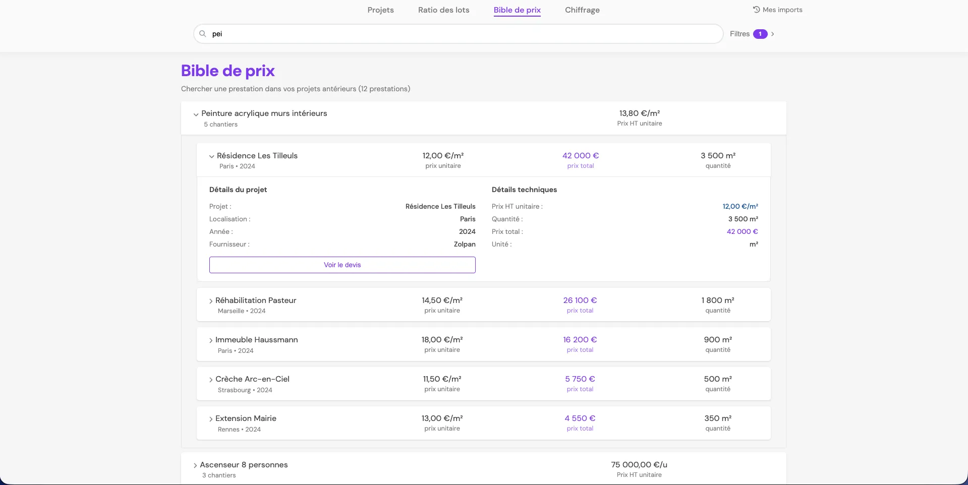Collapse Peinture acrylique murs intérieurs group

(196, 114)
